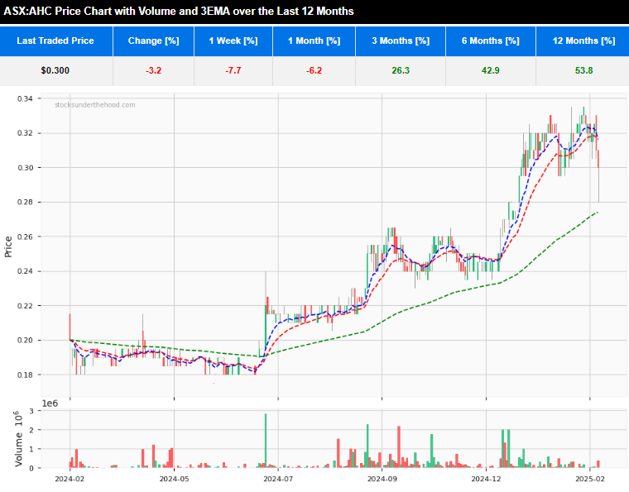
Task: Click the 2024-09 date axis label
Action: point(382,479)
